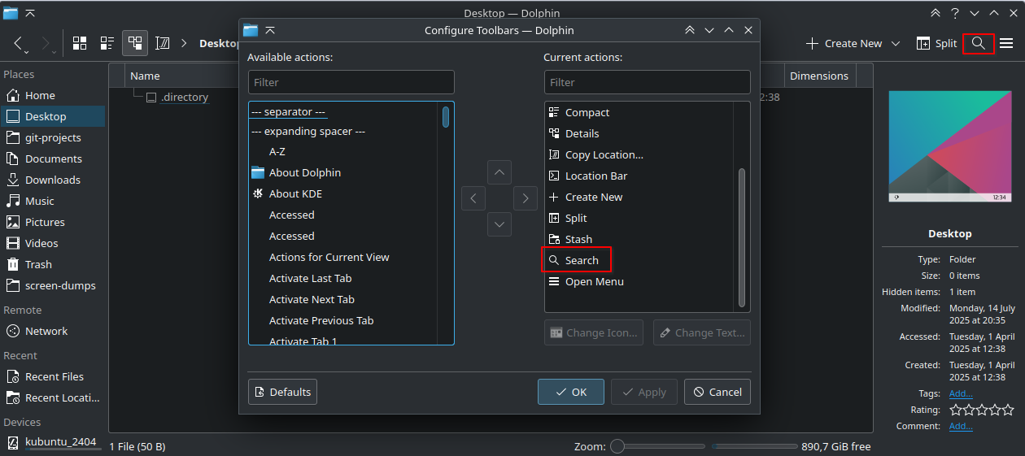
Task: Click the Change Text... button
Action: [x=702, y=332]
